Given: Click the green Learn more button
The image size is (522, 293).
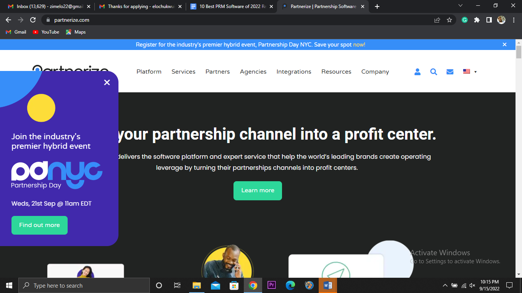Looking at the screenshot, I should pyautogui.click(x=258, y=190).
